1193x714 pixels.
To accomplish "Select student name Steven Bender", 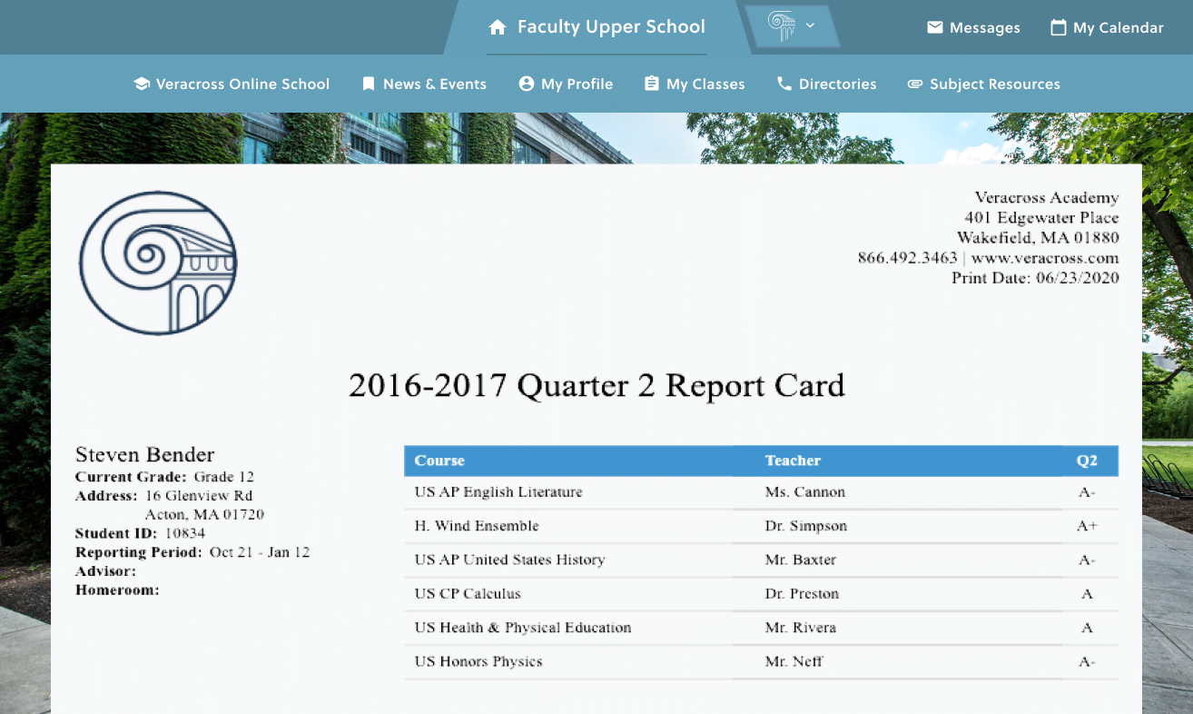I will (x=145, y=455).
